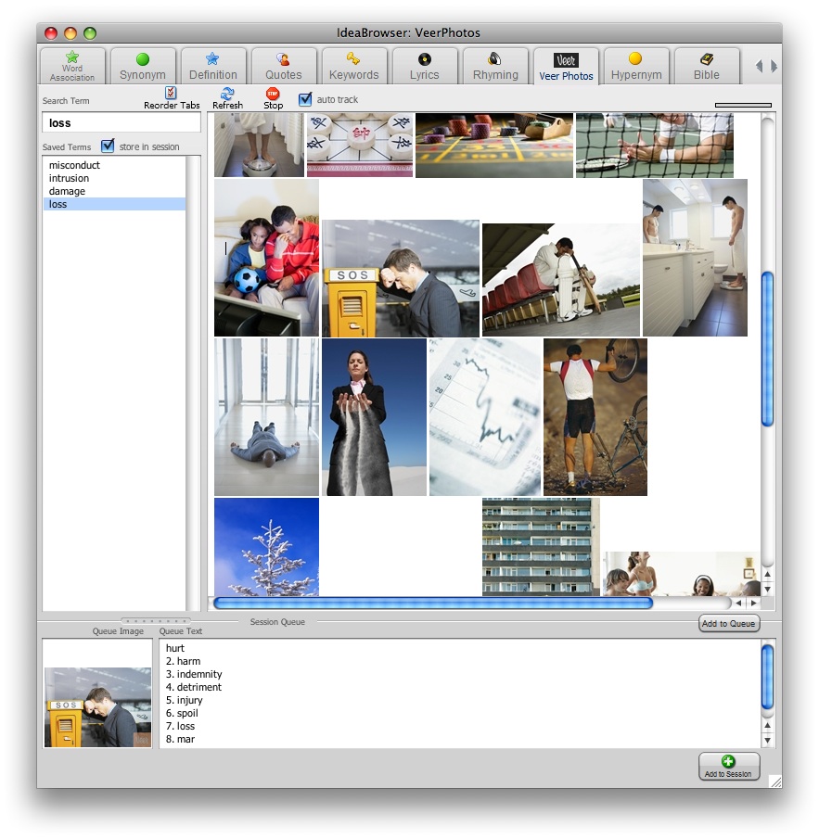
Task: Toggle the auto track checkbox
Action: [x=305, y=99]
